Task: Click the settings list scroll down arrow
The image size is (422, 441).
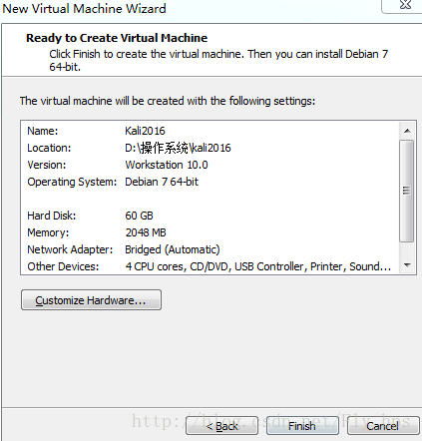Action: click(x=407, y=265)
